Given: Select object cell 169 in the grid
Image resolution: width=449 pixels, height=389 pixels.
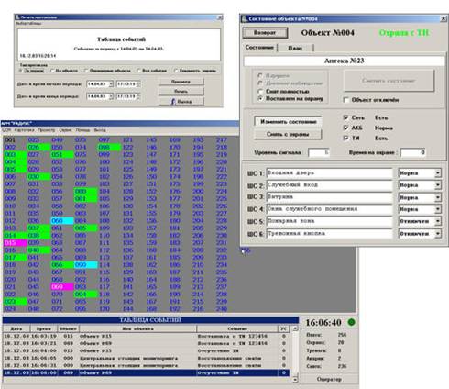Looking at the screenshot, I should click(x=175, y=140).
